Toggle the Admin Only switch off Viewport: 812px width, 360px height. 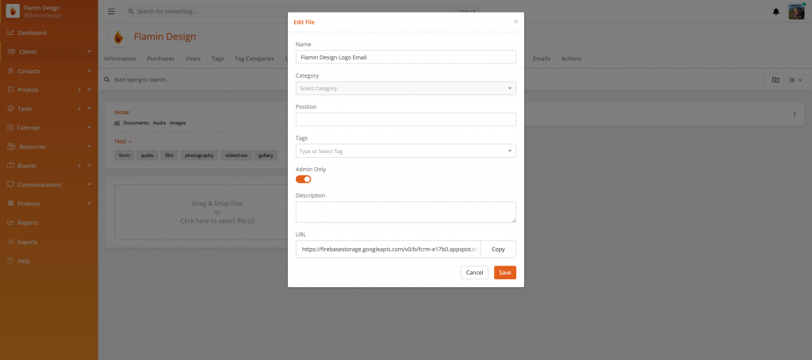(303, 179)
